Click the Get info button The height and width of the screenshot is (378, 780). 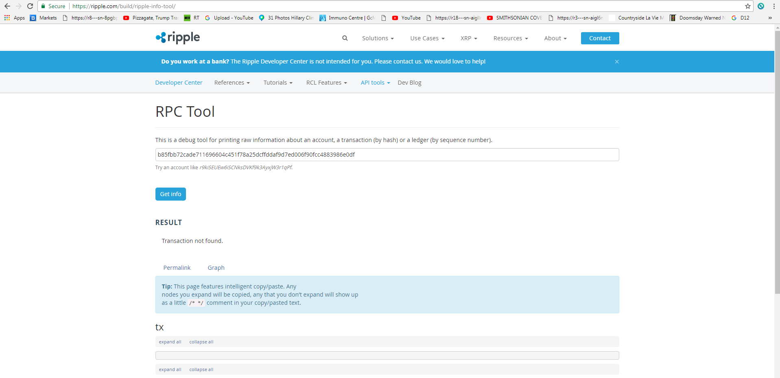(170, 194)
